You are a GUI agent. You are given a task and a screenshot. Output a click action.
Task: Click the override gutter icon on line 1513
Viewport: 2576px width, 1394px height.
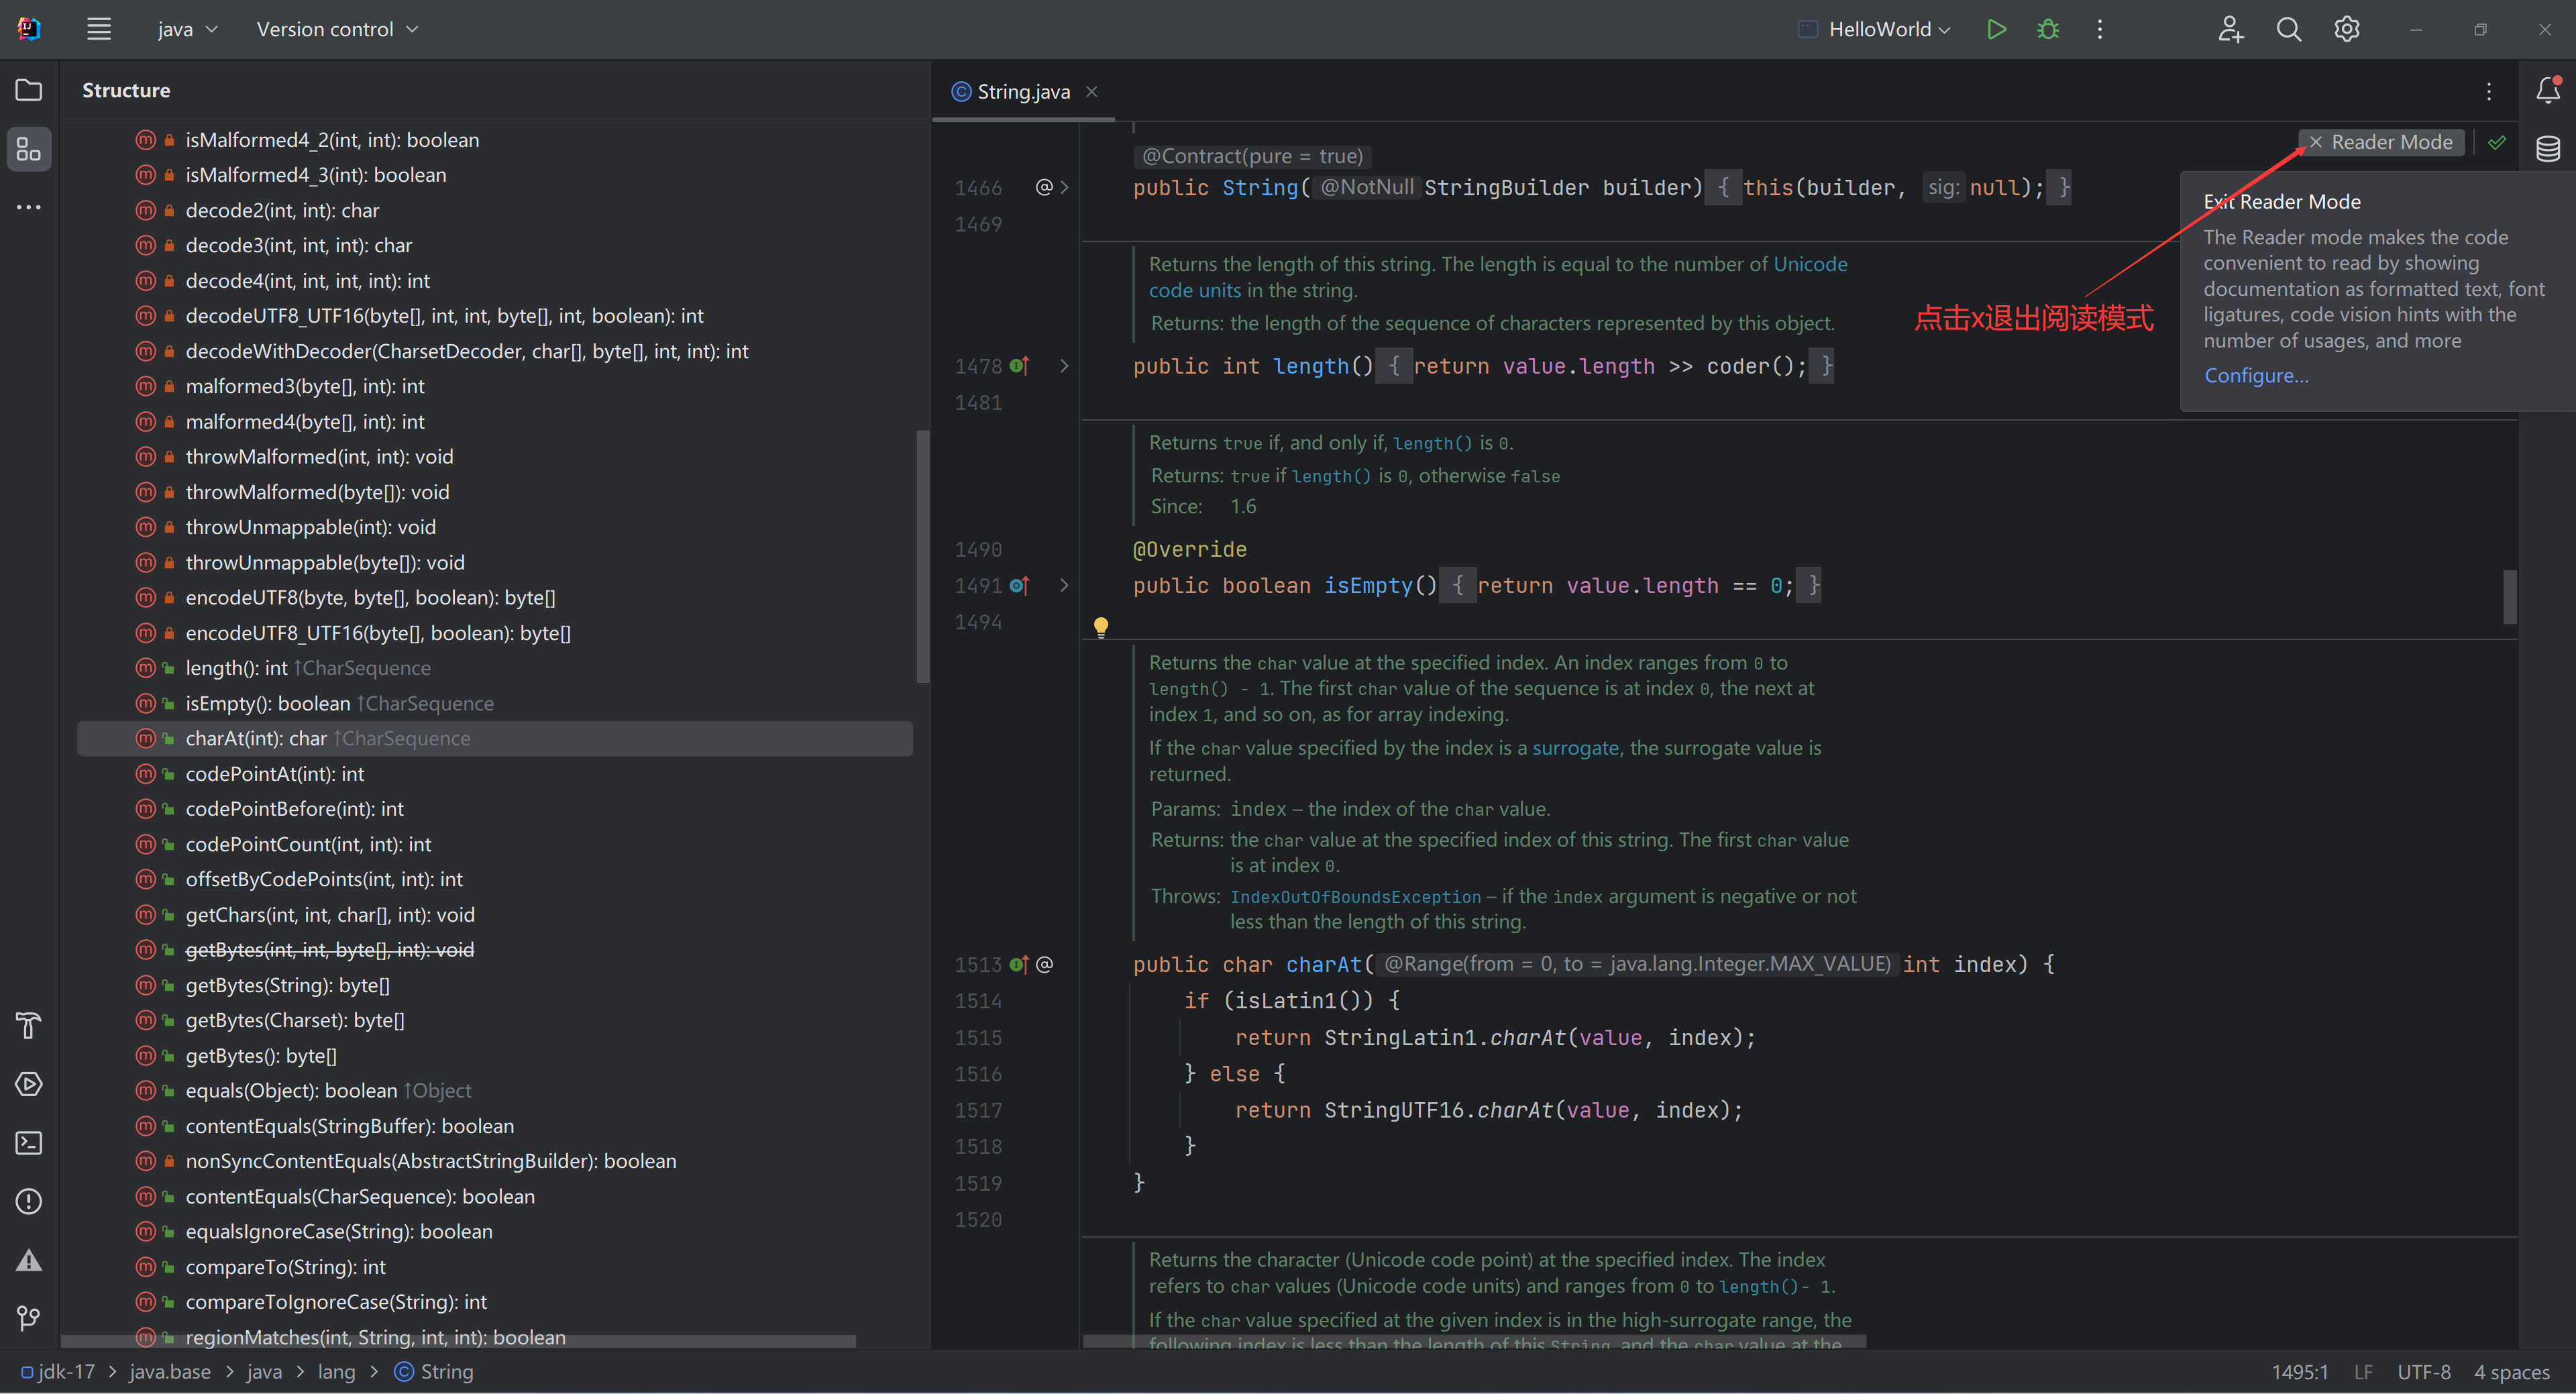(1019, 964)
